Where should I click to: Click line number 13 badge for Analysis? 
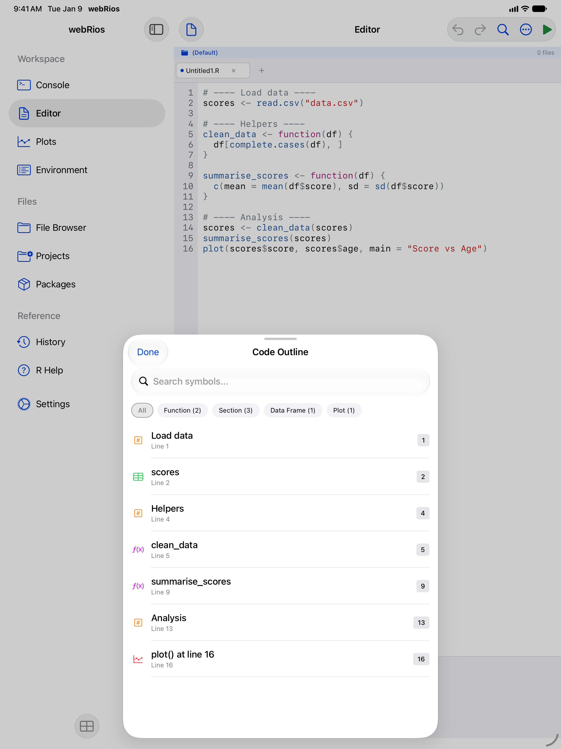[421, 622]
